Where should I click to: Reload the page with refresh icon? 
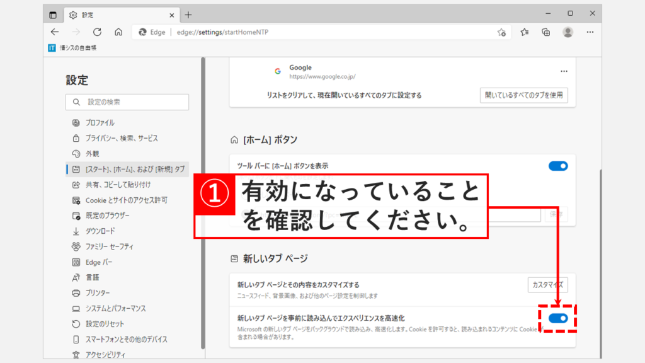(x=97, y=32)
